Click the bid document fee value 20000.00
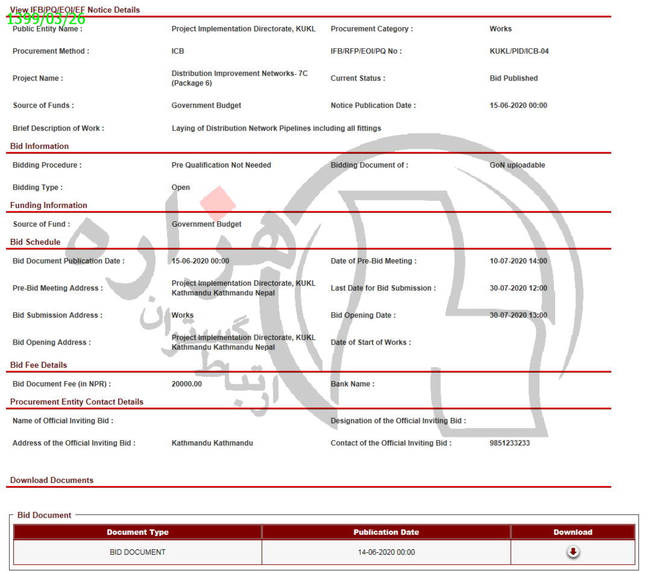The height and width of the screenshot is (571, 648). coord(187,384)
